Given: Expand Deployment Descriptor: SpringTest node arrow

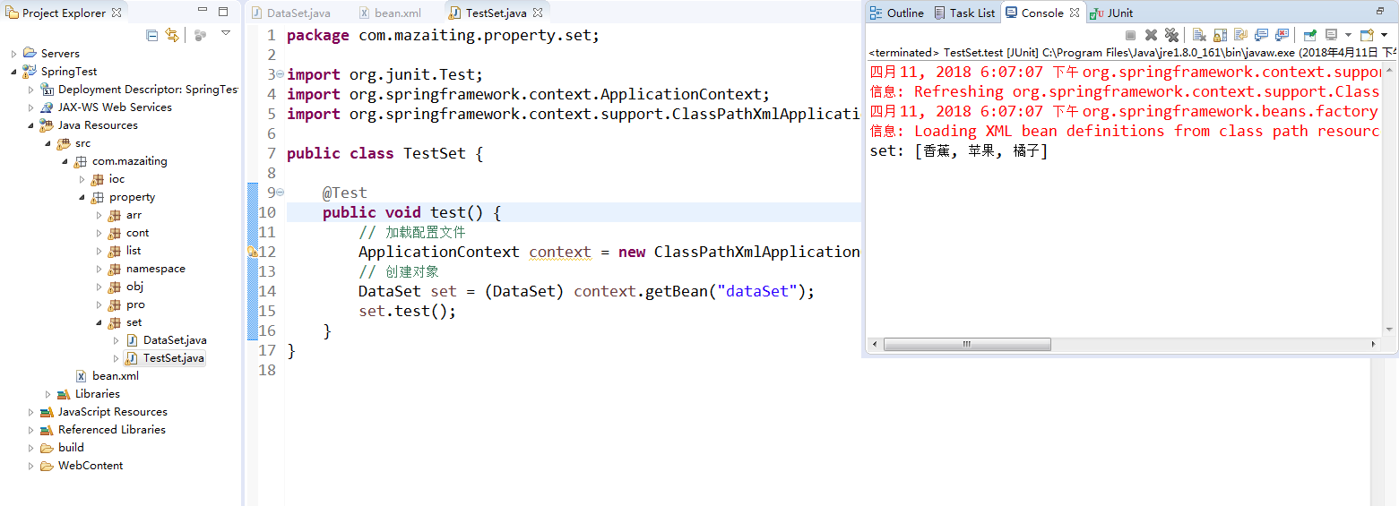Looking at the screenshot, I should click(x=31, y=90).
